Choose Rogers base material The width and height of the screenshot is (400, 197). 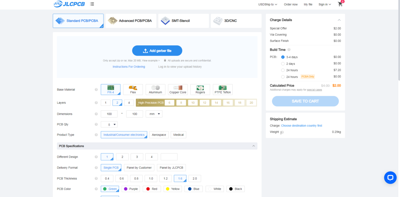[200, 90]
